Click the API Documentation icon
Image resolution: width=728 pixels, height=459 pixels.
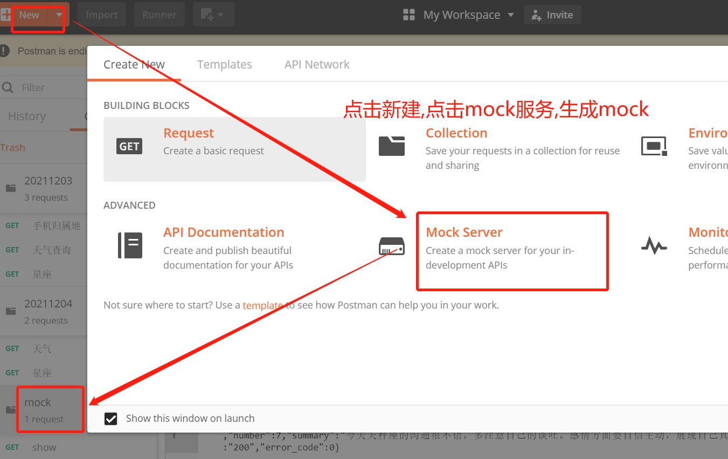(130, 245)
